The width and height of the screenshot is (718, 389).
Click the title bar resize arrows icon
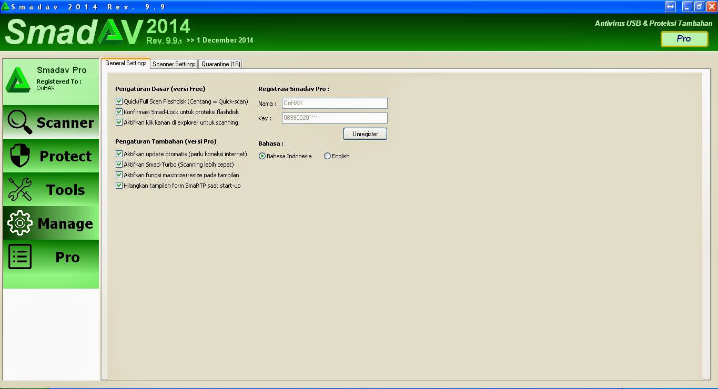click(x=670, y=7)
